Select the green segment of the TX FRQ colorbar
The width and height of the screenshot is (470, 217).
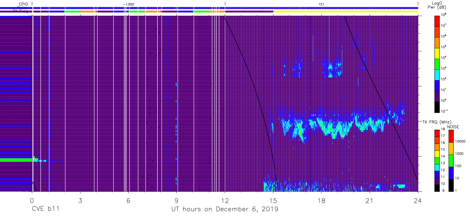pyautogui.click(x=437, y=161)
